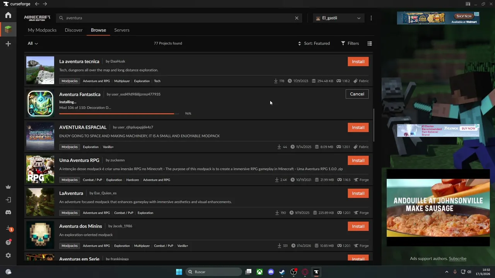Click the CurseForge icon on taskbar
The image size is (495, 278).
(316, 272)
